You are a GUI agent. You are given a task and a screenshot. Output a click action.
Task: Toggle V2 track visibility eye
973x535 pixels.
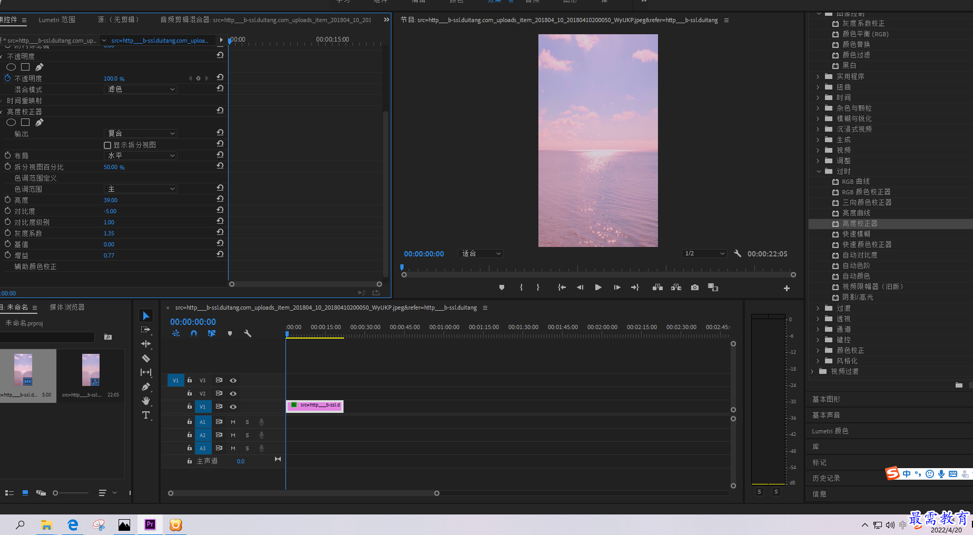click(x=233, y=393)
